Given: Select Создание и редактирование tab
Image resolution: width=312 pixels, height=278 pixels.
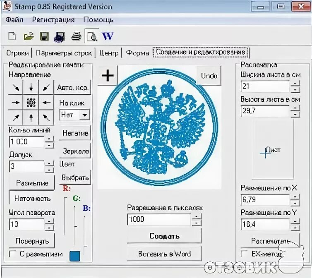Looking at the screenshot, I should click(x=201, y=52).
